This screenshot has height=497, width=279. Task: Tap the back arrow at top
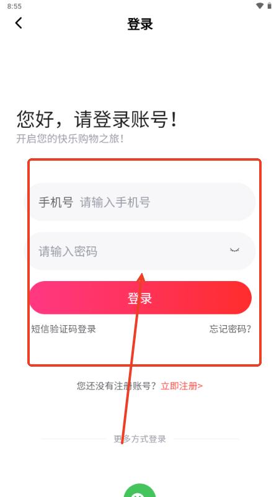(19, 23)
